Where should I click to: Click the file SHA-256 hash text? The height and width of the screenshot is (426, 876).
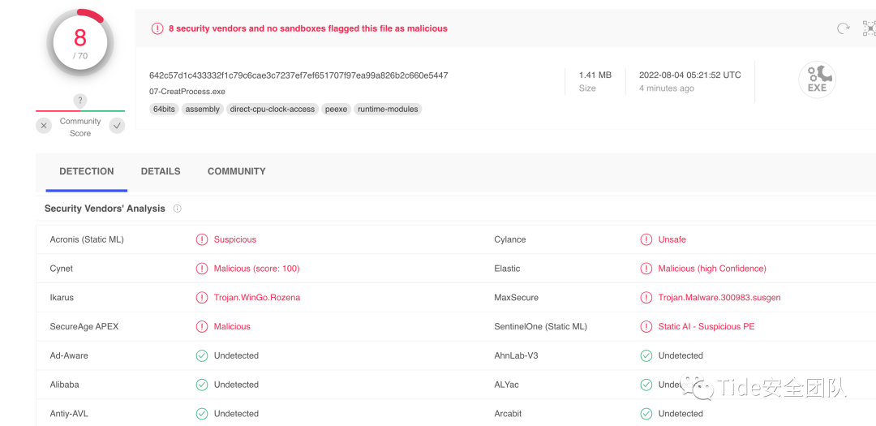pyautogui.click(x=298, y=75)
